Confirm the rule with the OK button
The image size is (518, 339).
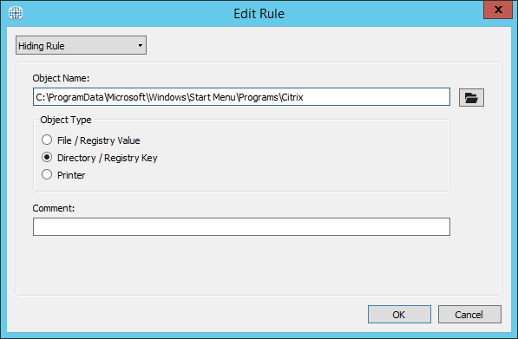399,314
